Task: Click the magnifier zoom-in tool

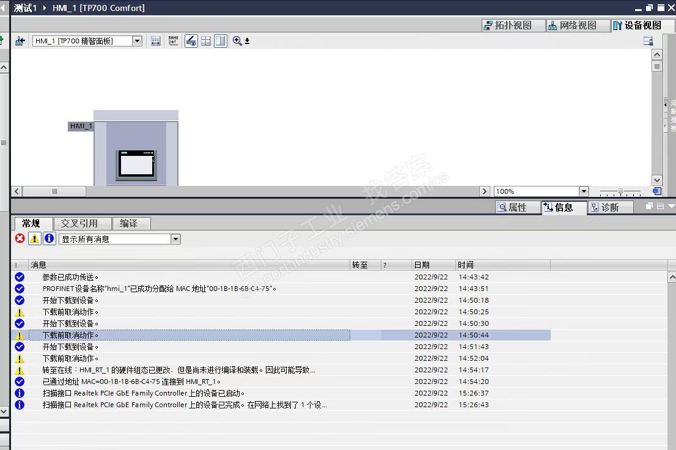Action: pyautogui.click(x=237, y=41)
